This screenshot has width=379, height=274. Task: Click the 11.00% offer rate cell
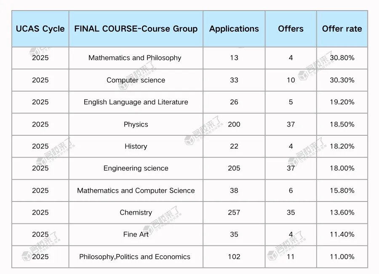pyautogui.click(x=342, y=257)
